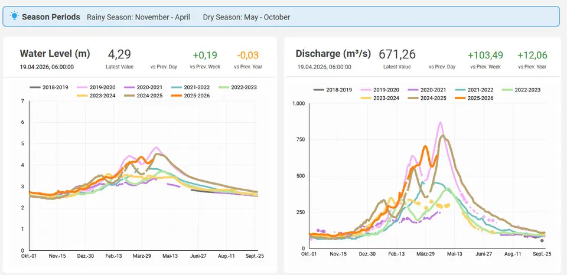Select the 'Rainy Season: November - April' text
The width and height of the screenshot is (567, 275).
[x=138, y=17]
